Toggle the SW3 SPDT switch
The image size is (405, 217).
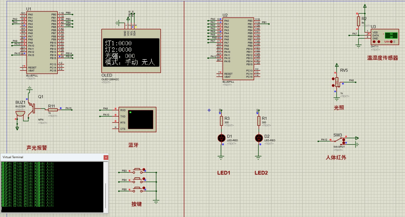[x=343, y=140]
